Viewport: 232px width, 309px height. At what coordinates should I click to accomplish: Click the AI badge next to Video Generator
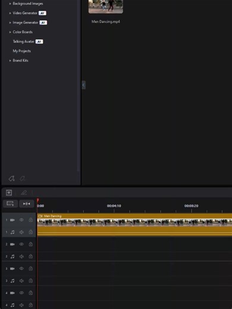42,13
